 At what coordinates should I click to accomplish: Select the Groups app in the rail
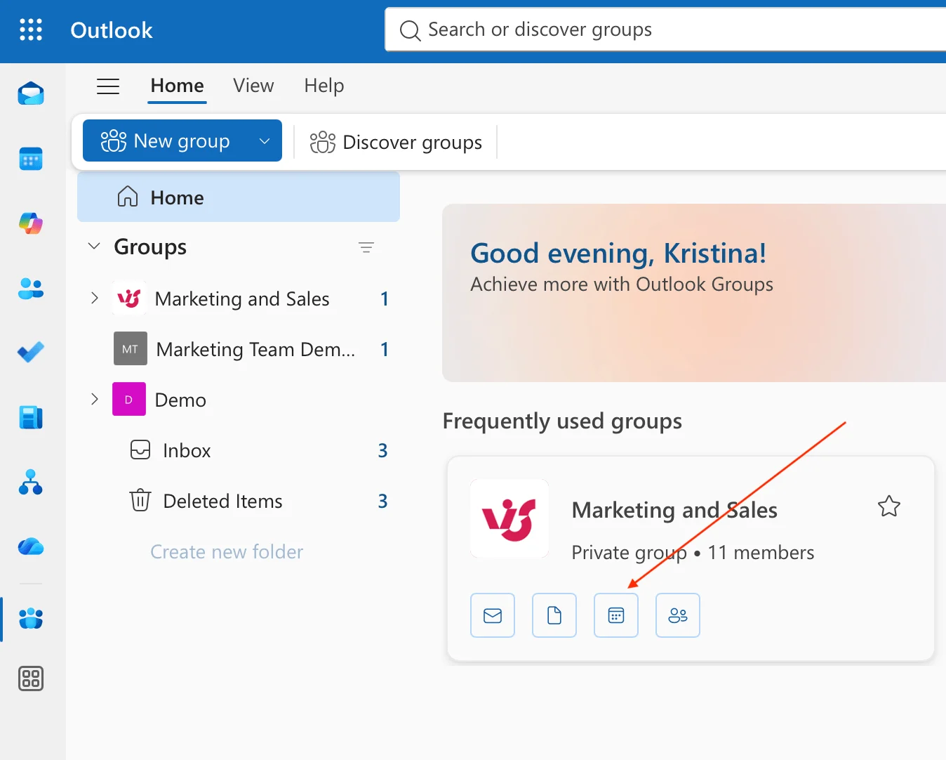(x=31, y=619)
